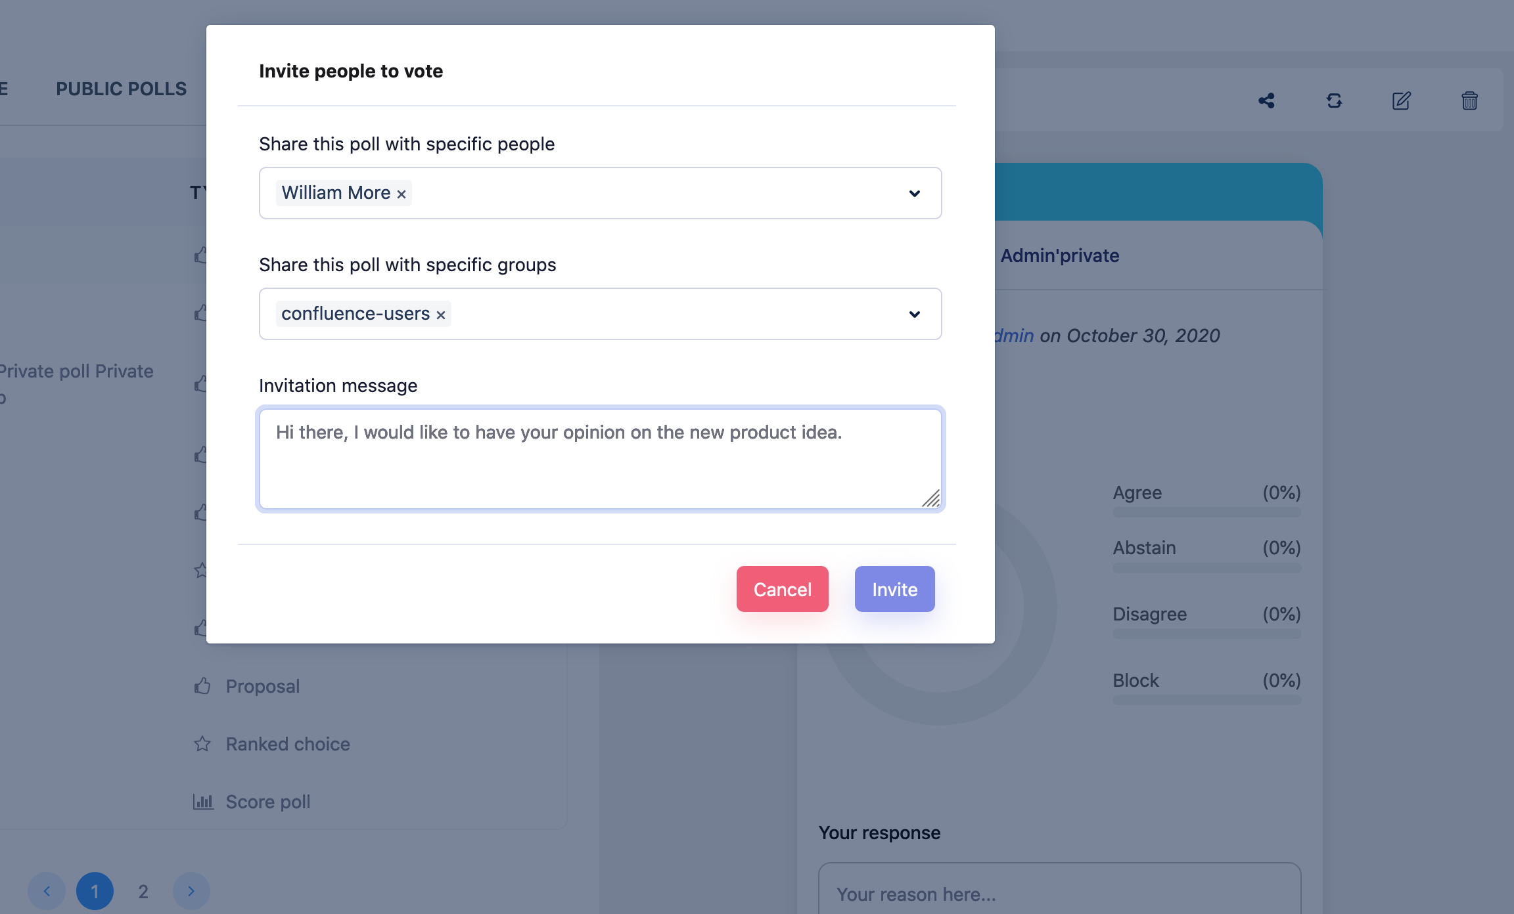Remove William More from selected people
Viewport: 1514px width, 914px height.
pyautogui.click(x=401, y=194)
